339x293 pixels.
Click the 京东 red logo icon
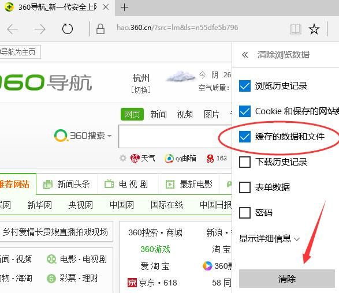[132, 283]
